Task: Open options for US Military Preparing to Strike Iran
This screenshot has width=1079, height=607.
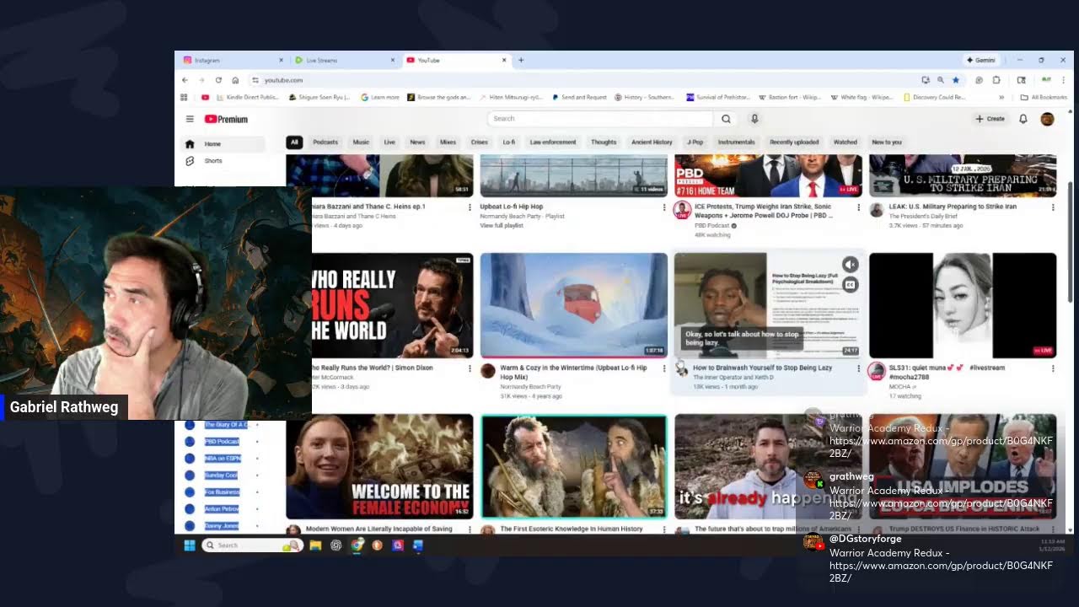Action: click(x=1052, y=207)
